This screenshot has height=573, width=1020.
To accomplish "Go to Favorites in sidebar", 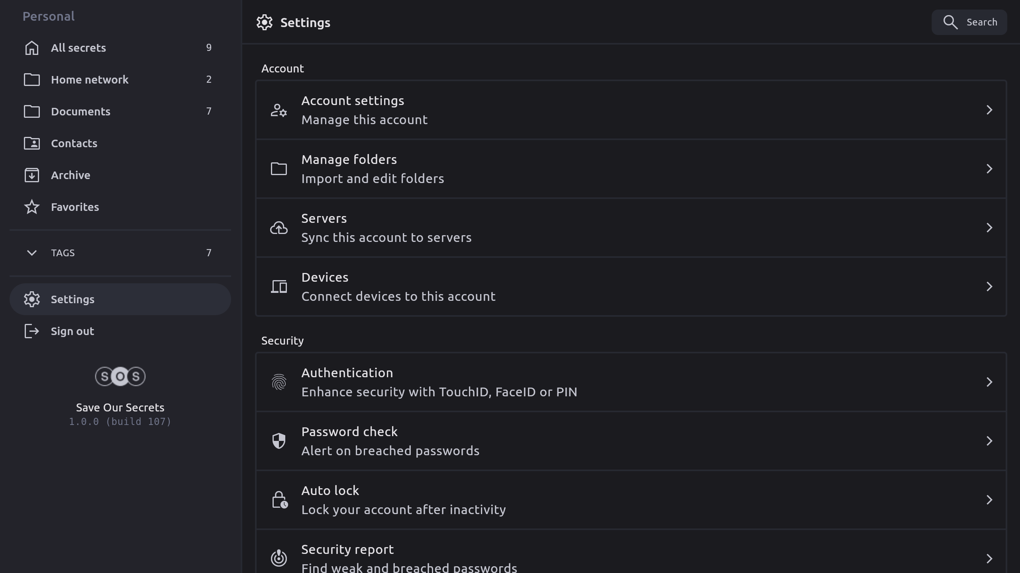I will coord(75,207).
